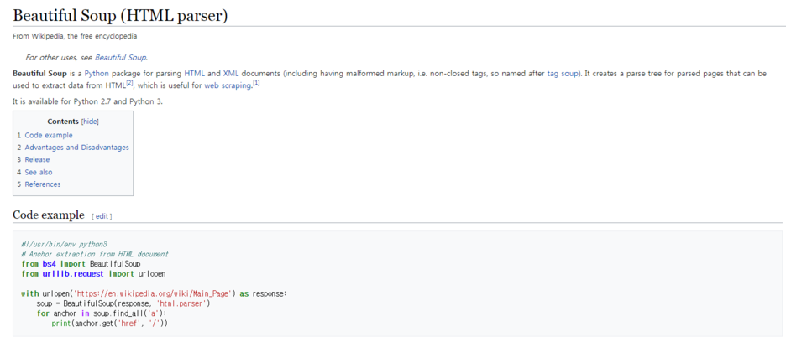Open the XML article link
This screenshot has height=347, width=786.
pos(231,74)
